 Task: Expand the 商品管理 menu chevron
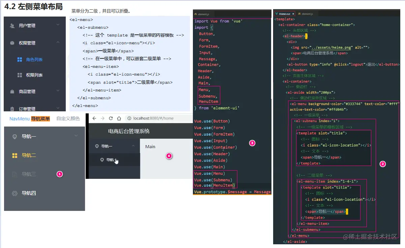click(58, 90)
